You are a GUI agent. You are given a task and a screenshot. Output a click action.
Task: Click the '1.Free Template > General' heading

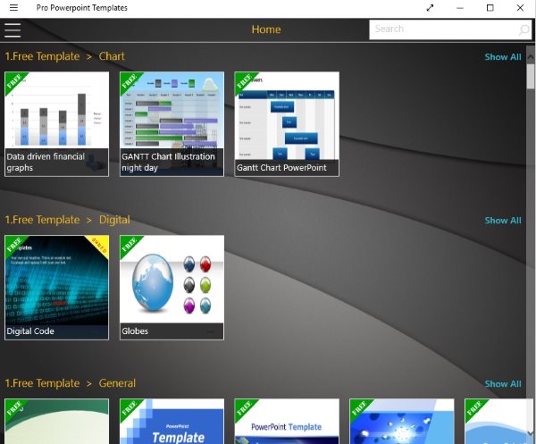click(70, 383)
